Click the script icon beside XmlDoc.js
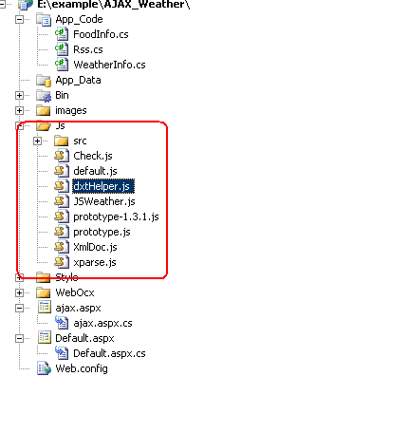 pyautogui.click(x=62, y=247)
